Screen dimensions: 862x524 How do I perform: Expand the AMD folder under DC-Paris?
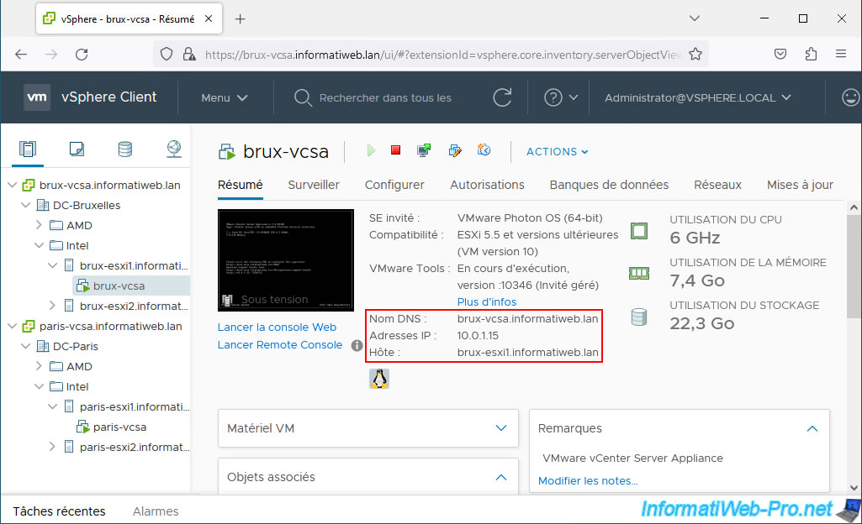pyautogui.click(x=39, y=366)
